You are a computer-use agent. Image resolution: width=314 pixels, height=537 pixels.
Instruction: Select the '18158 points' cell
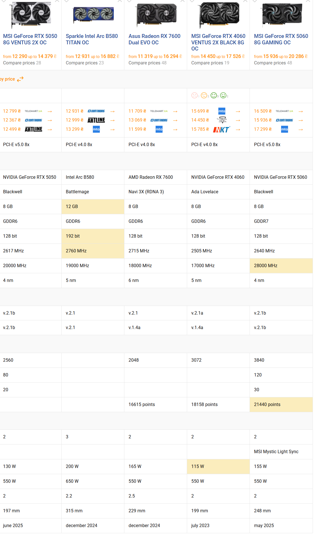click(218, 405)
